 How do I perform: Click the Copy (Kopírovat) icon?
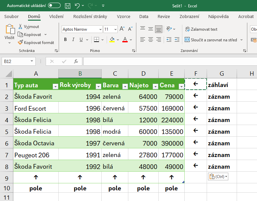click(20, 34)
